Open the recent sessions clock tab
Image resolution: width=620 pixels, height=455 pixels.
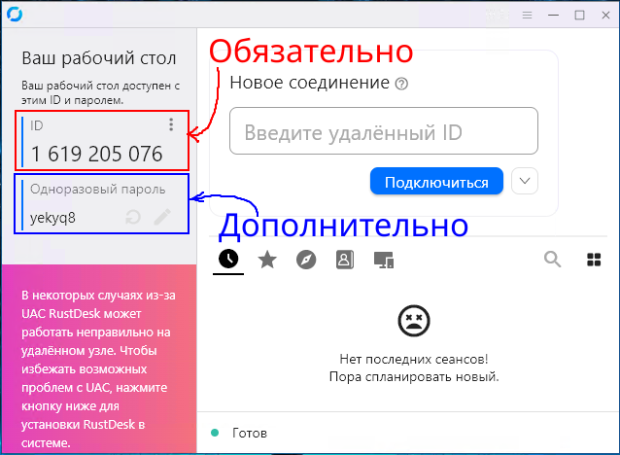(228, 259)
